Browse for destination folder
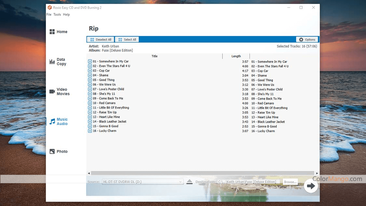This screenshot has height=206, width=366. point(290,182)
